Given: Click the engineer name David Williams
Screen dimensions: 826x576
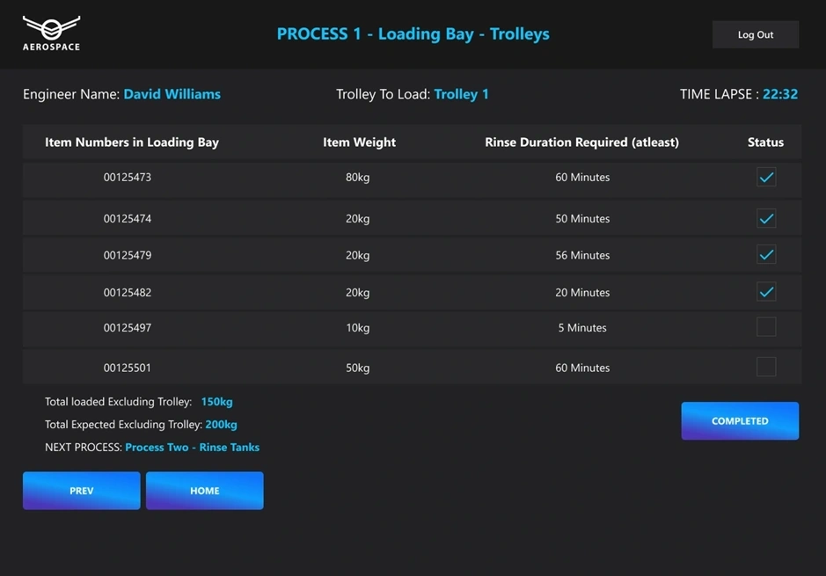Looking at the screenshot, I should (x=172, y=94).
